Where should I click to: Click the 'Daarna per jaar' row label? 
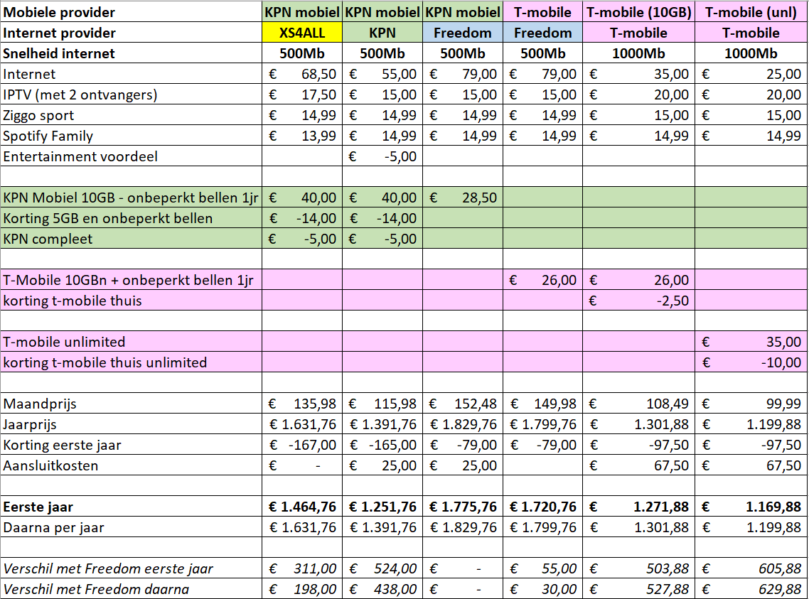[x=131, y=527]
